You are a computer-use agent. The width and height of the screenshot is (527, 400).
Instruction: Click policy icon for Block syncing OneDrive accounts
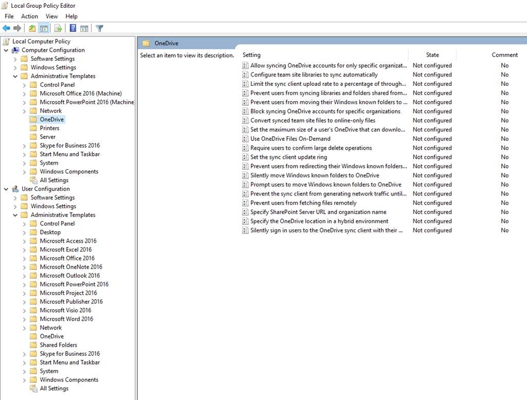point(245,111)
